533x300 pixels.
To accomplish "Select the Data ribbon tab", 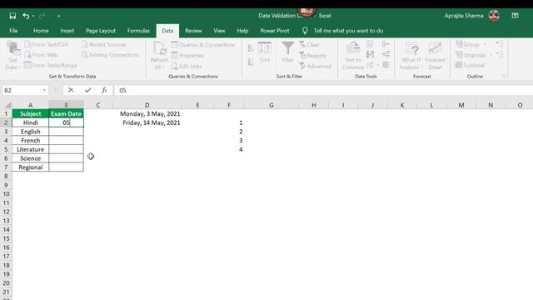I will point(167,31).
